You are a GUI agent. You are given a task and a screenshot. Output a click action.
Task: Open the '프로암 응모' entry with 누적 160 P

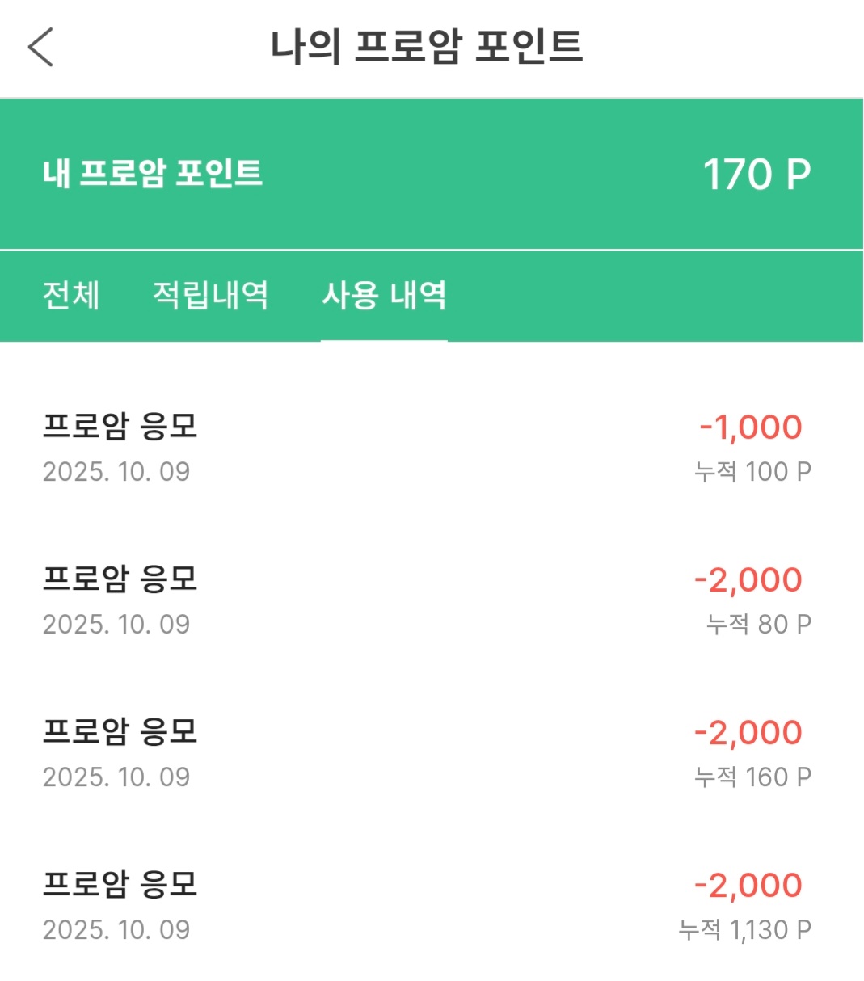point(120,731)
